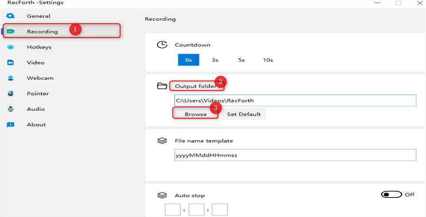Maximize the RecForth Settings window

pyautogui.click(x=398, y=3)
